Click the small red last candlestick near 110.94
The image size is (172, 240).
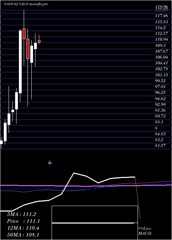[39, 41]
